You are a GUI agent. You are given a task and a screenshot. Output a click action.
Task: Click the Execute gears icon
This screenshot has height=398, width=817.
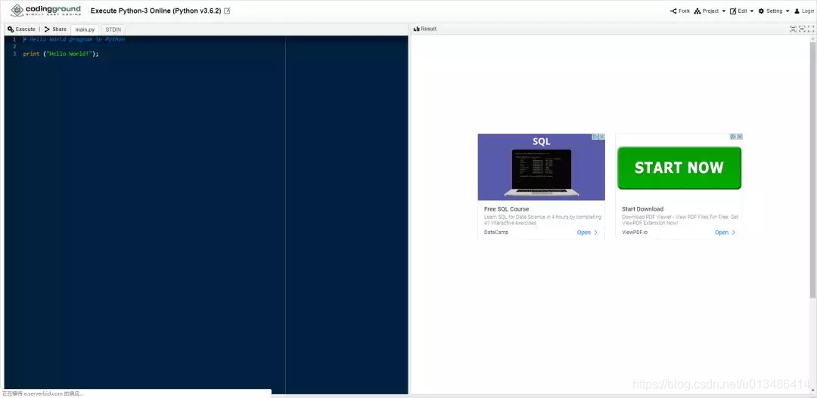point(11,29)
